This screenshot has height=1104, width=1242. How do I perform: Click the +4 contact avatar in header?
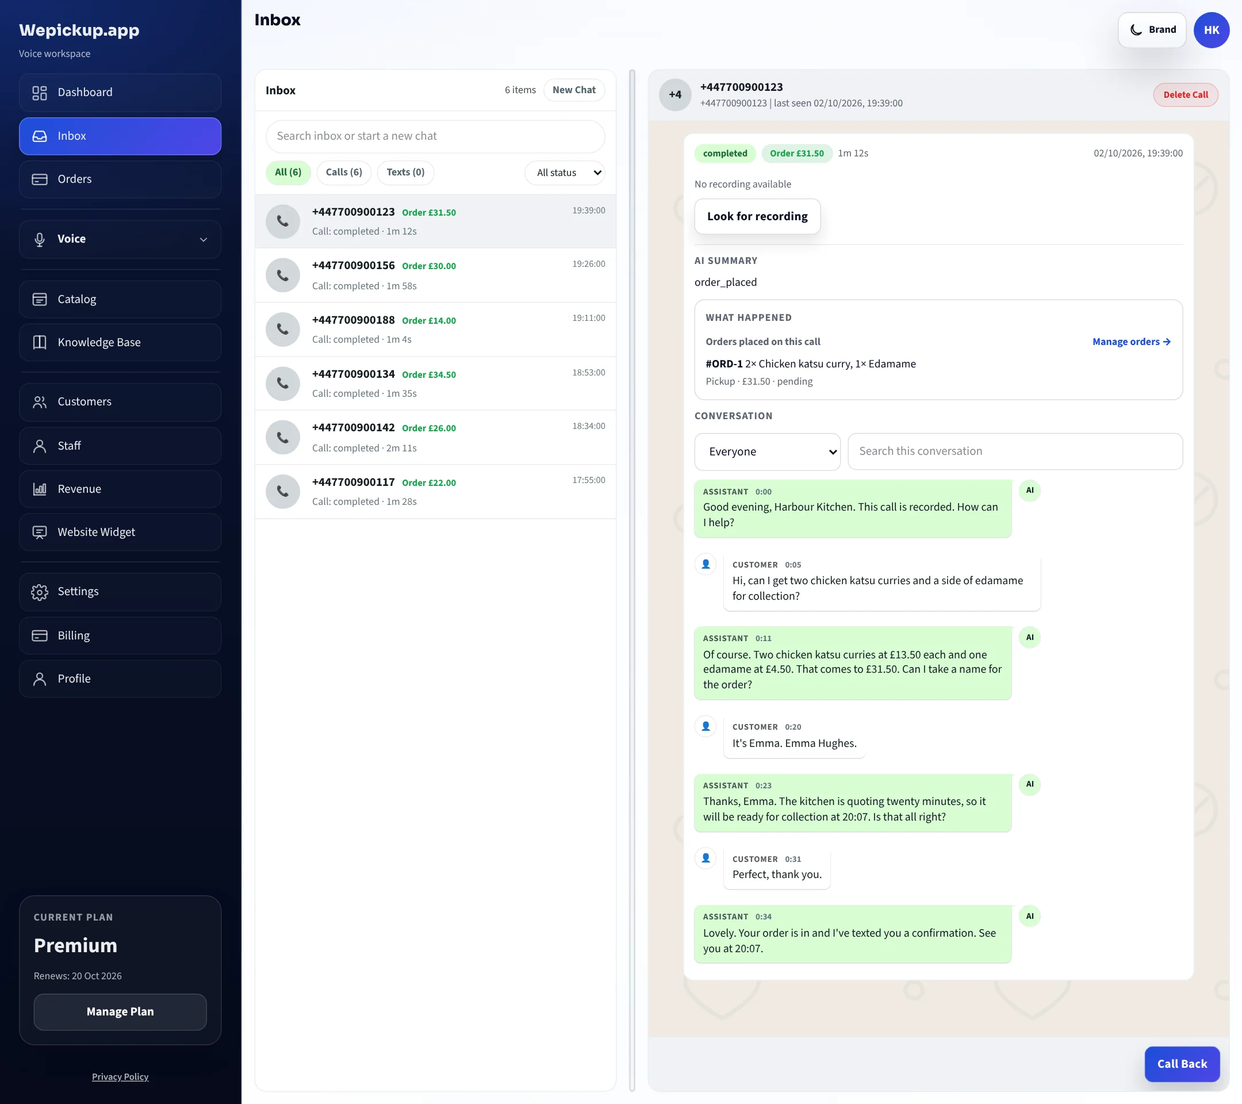coord(675,95)
